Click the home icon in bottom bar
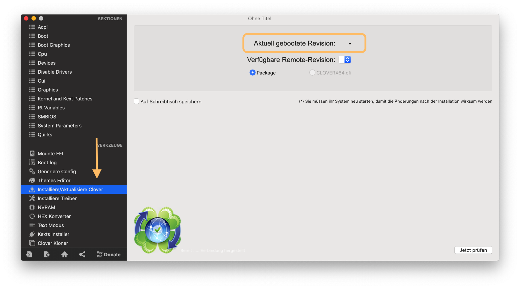This screenshot has width=520, height=288. coord(64,254)
